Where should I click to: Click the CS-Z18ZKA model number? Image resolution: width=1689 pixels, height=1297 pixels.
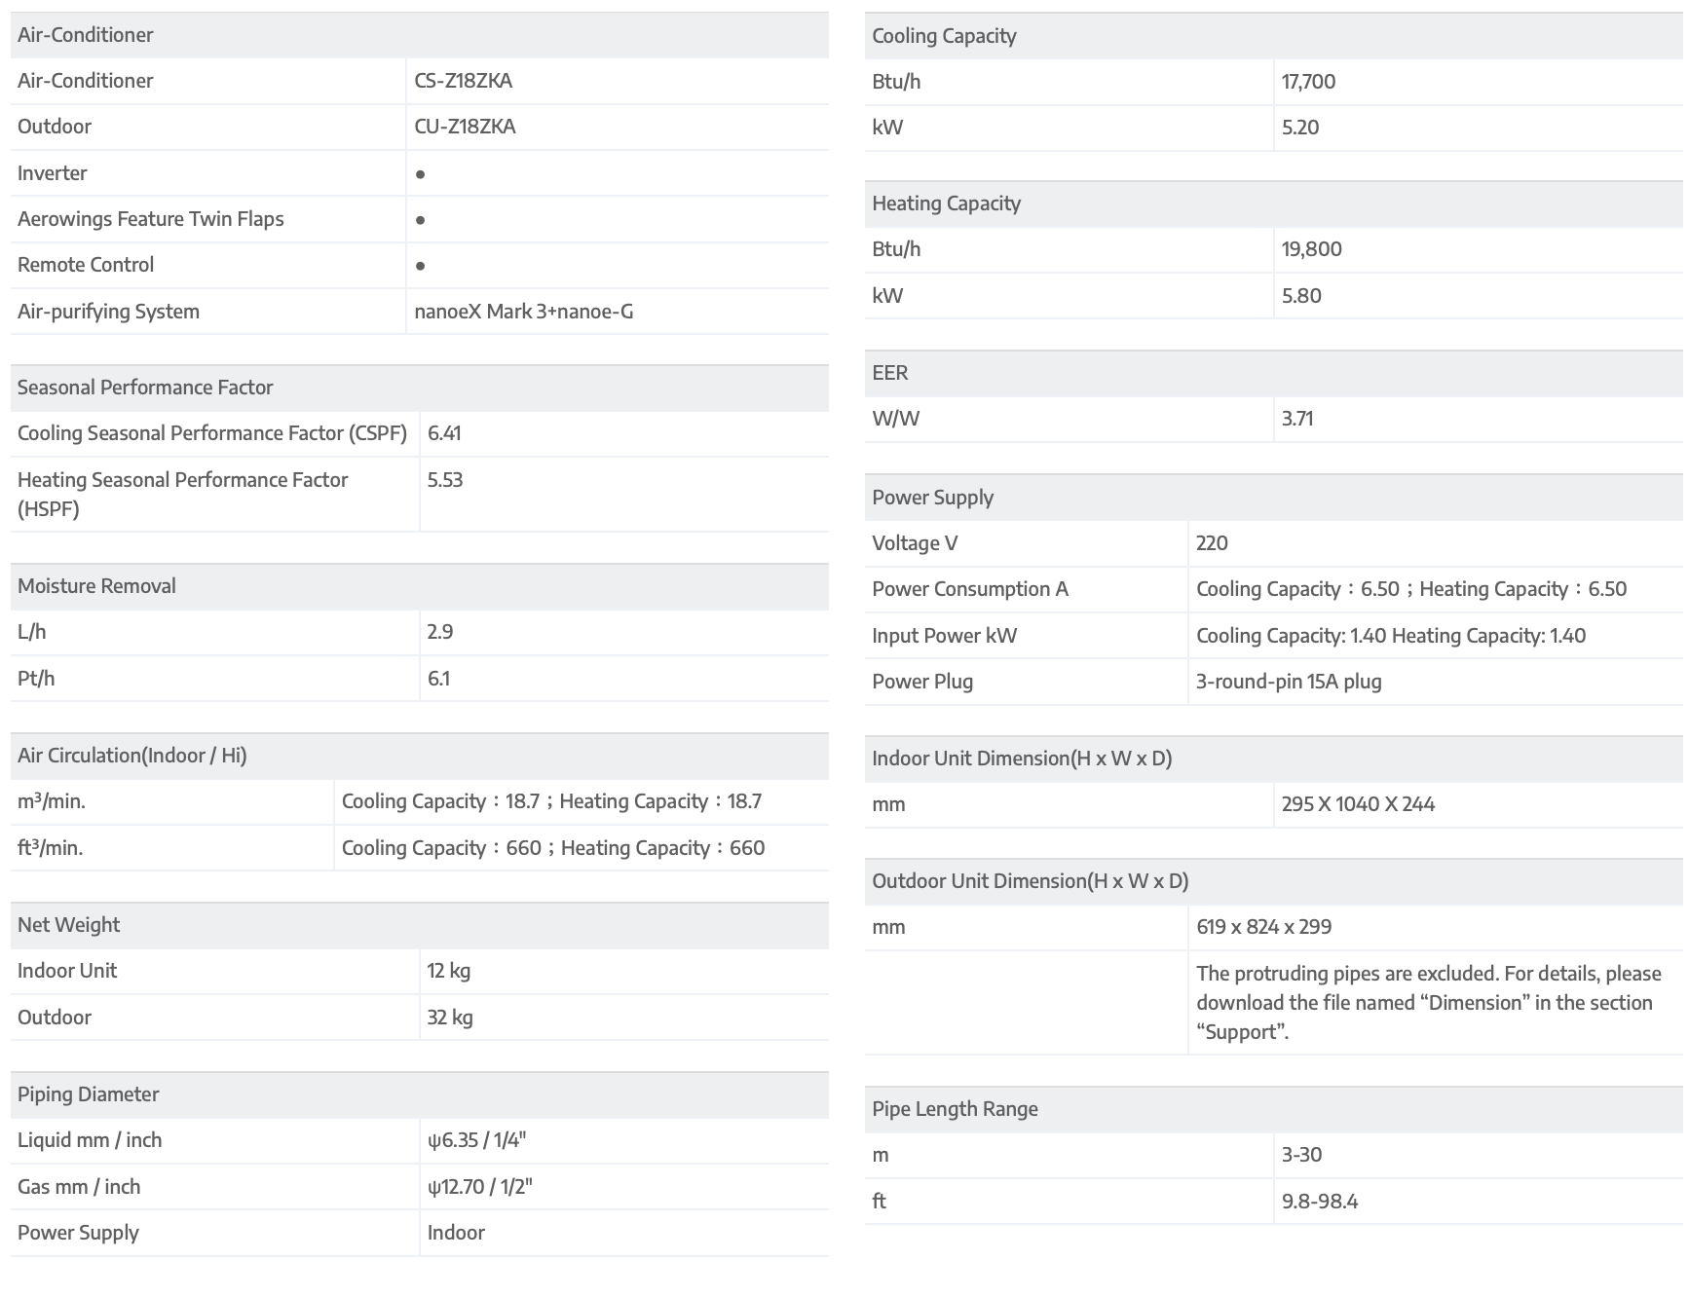pos(463,81)
